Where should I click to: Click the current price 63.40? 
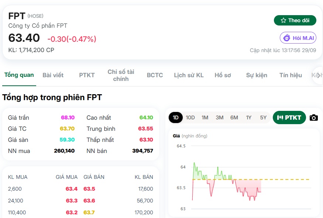coord(24,38)
